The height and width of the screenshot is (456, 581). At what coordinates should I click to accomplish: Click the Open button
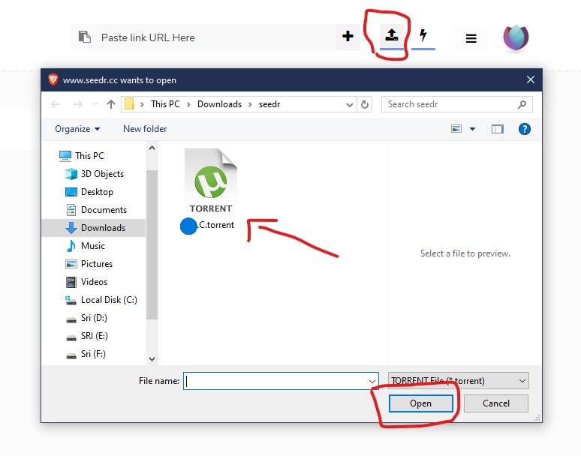[x=420, y=403]
